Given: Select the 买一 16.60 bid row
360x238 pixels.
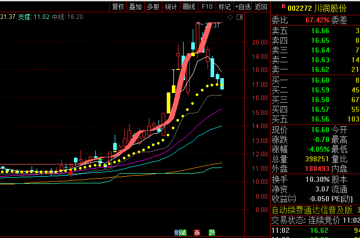Looking at the screenshot, I should click(316, 80).
